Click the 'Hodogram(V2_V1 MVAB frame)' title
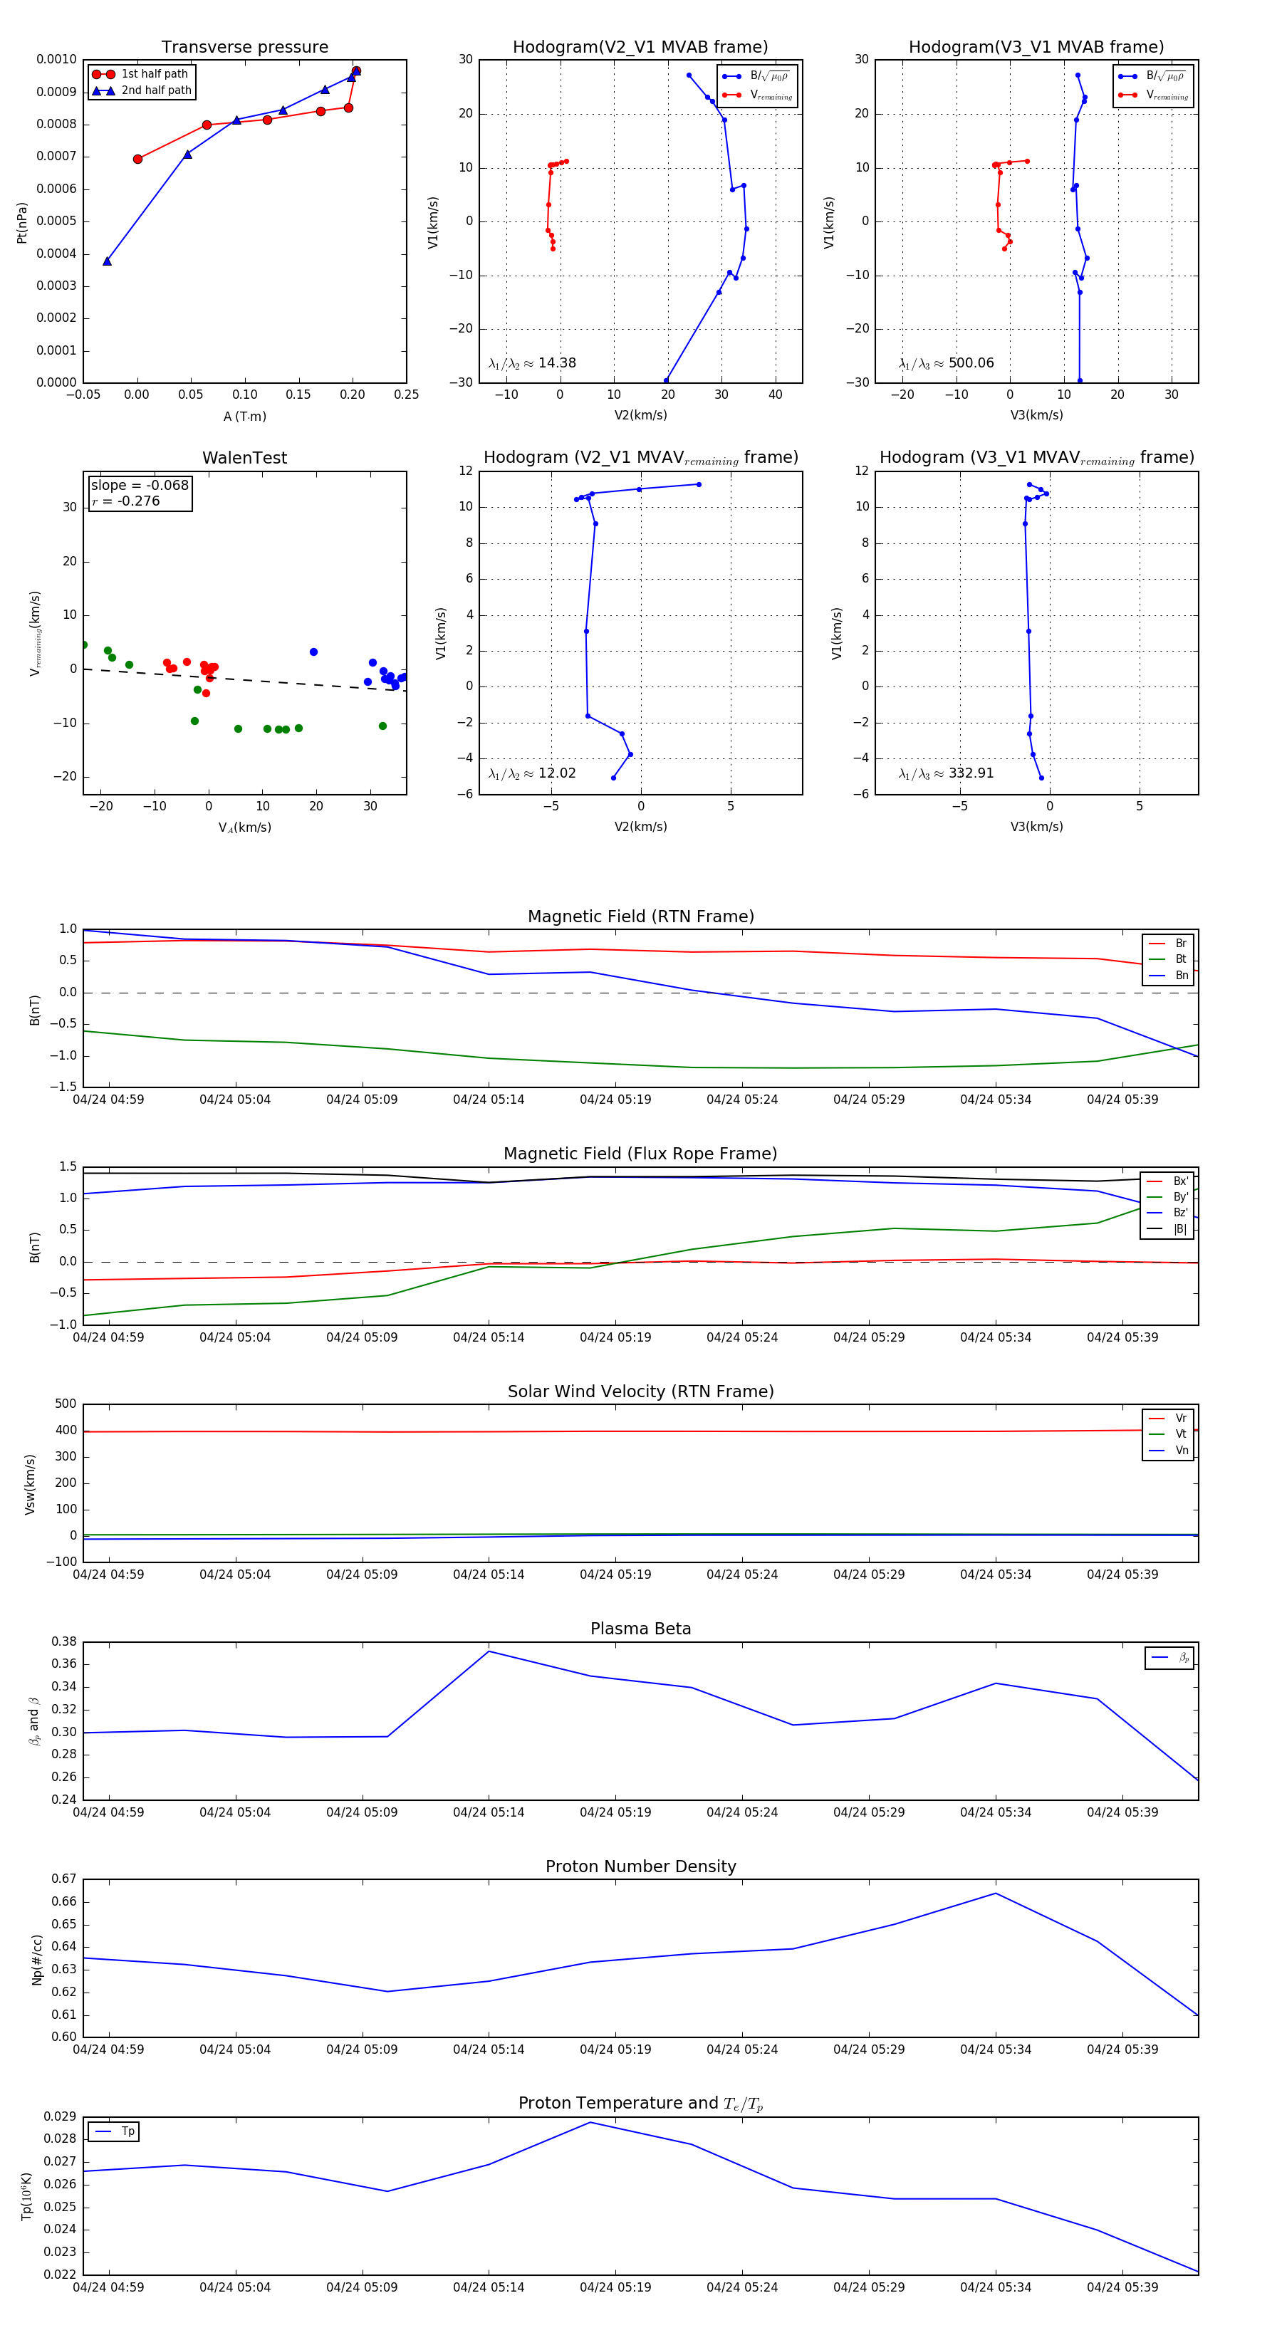 [x=640, y=46]
